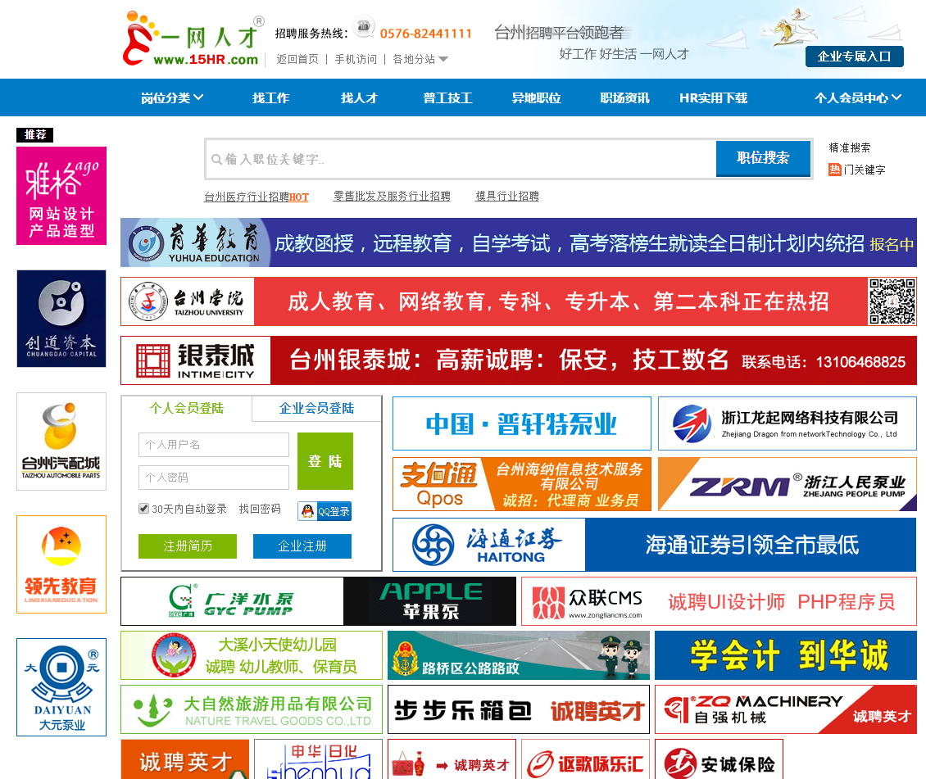926x779 pixels.
Task: Click the 企业注册 button
Action: [x=302, y=546]
